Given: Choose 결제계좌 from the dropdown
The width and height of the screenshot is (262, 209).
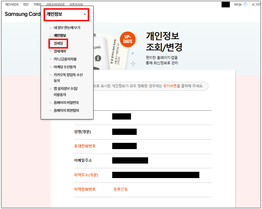Looking at the screenshot, I should pyautogui.click(x=60, y=51).
